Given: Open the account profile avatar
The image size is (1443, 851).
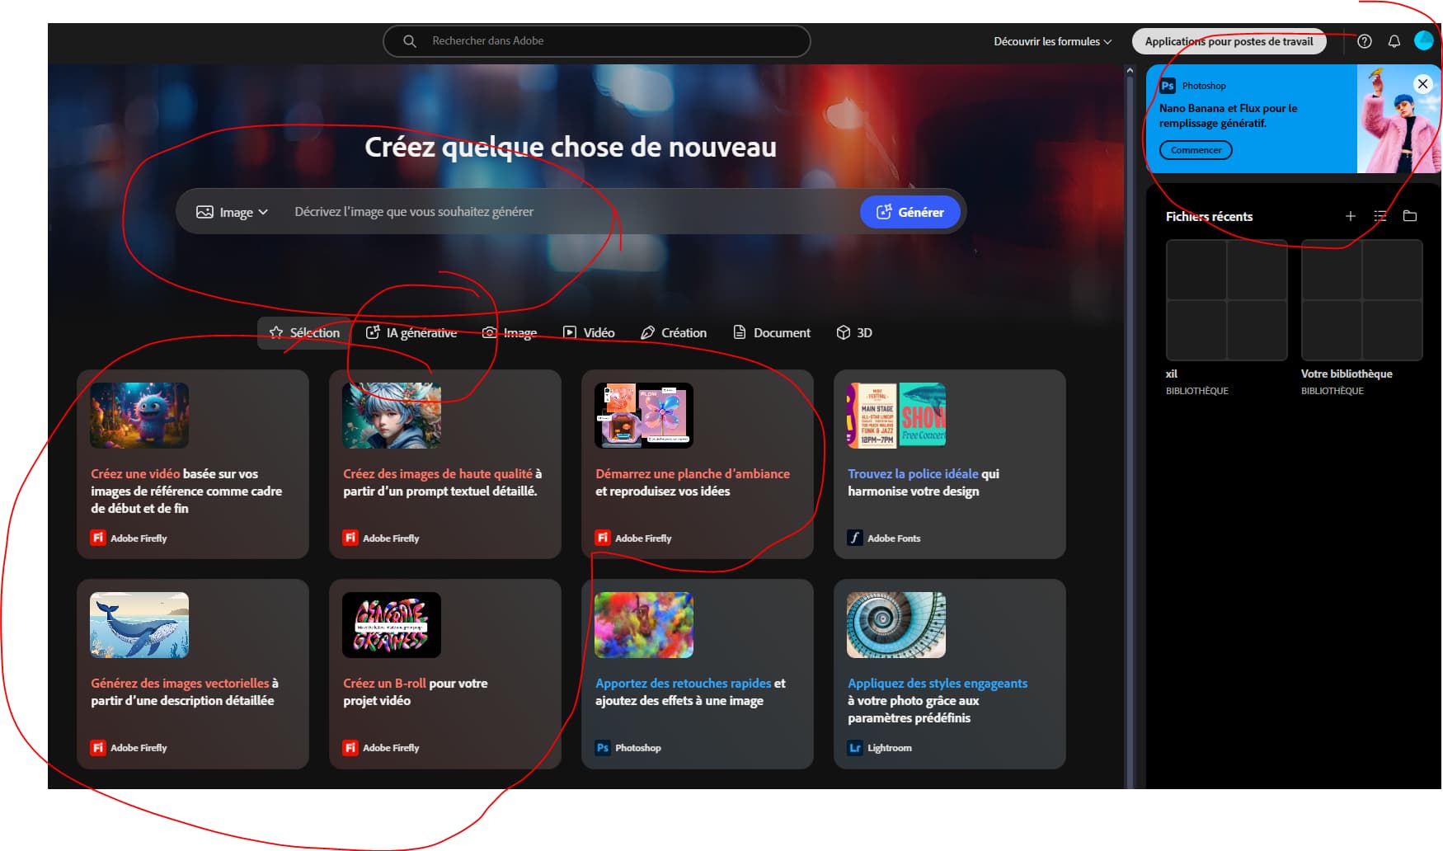Looking at the screenshot, I should point(1424,40).
